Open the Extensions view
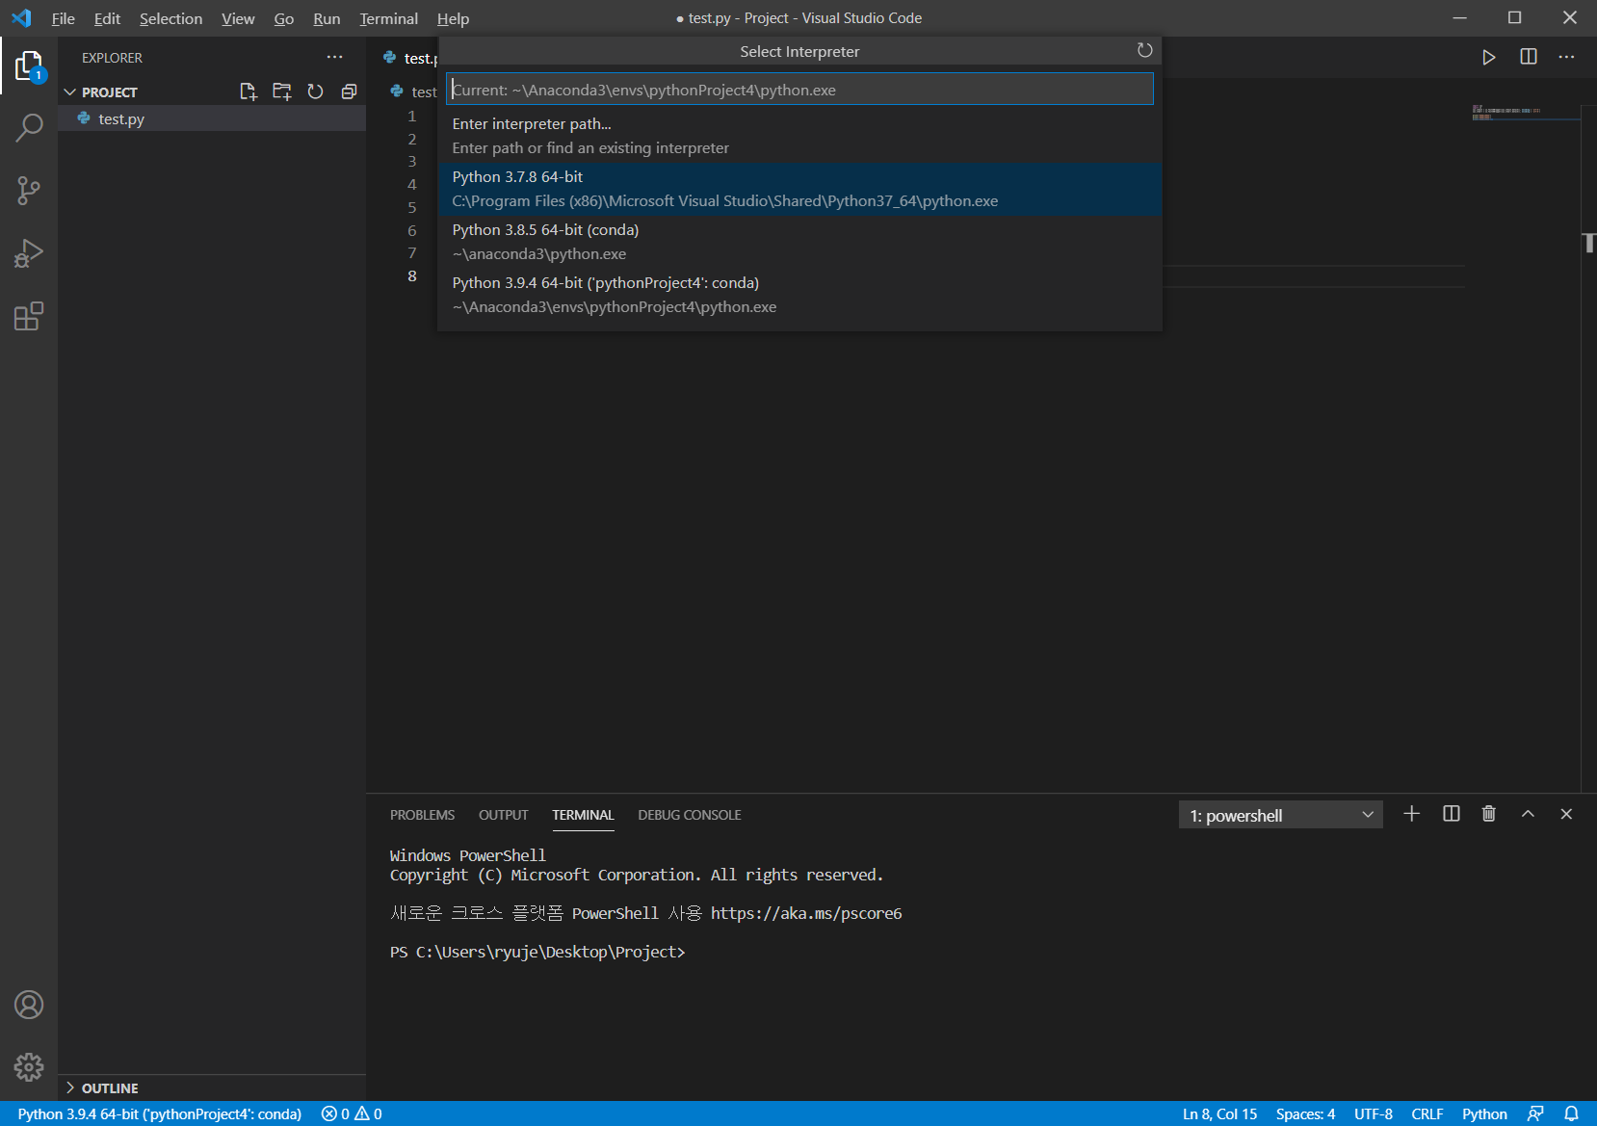This screenshot has height=1126, width=1597. 29,316
